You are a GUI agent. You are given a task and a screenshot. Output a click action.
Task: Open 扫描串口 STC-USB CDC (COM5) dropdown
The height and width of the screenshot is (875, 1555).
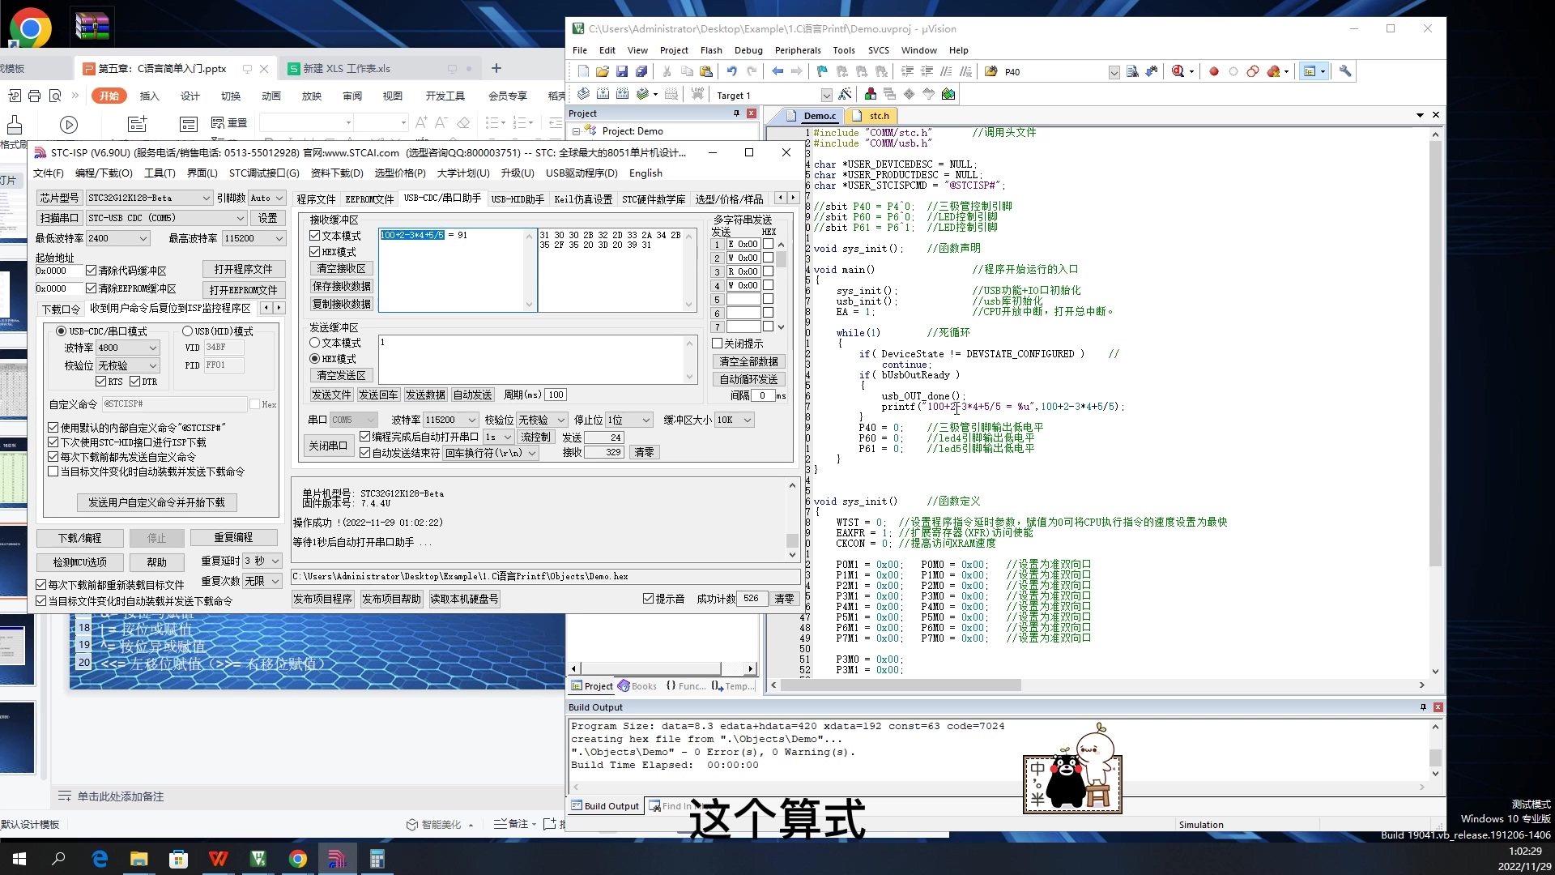[x=166, y=218]
